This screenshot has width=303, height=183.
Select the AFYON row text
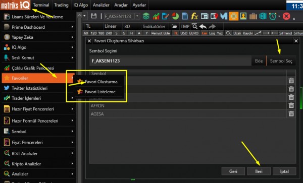point(97,106)
